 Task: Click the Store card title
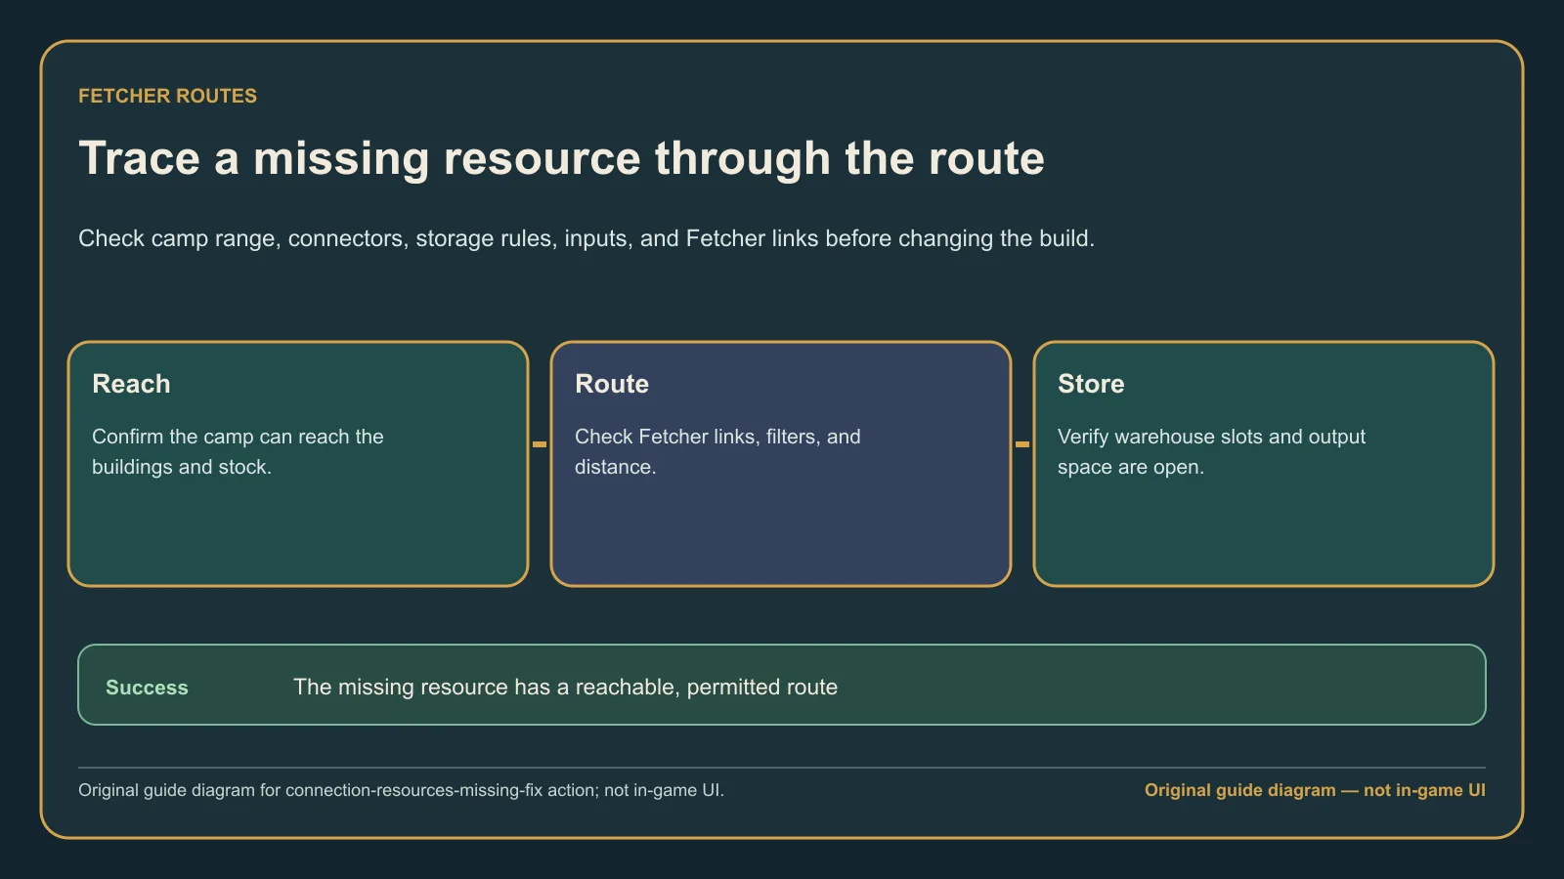1091,384
